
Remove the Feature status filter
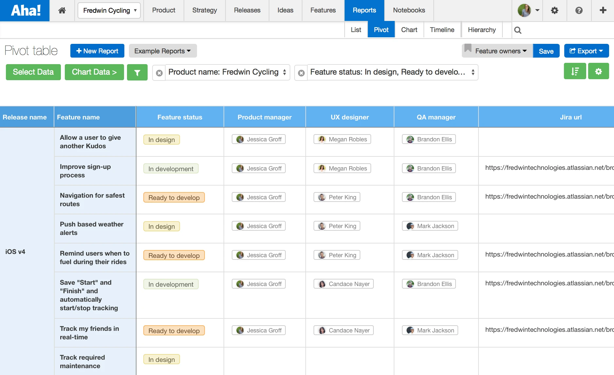click(x=301, y=73)
